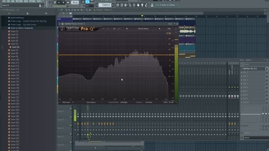Open the OPTIONS menu

click(x=32, y=1)
